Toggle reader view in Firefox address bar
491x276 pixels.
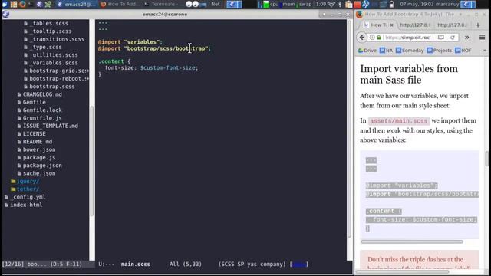[441, 38]
